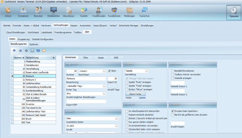Click the Statistik Datum 1 field
This screenshot has height=138, width=242.
click(178, 83)
